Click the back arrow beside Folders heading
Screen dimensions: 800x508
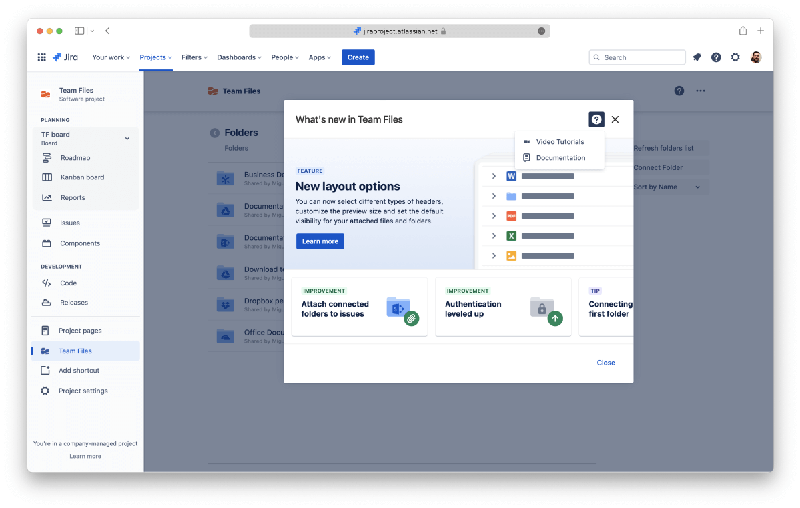[214, 133]
